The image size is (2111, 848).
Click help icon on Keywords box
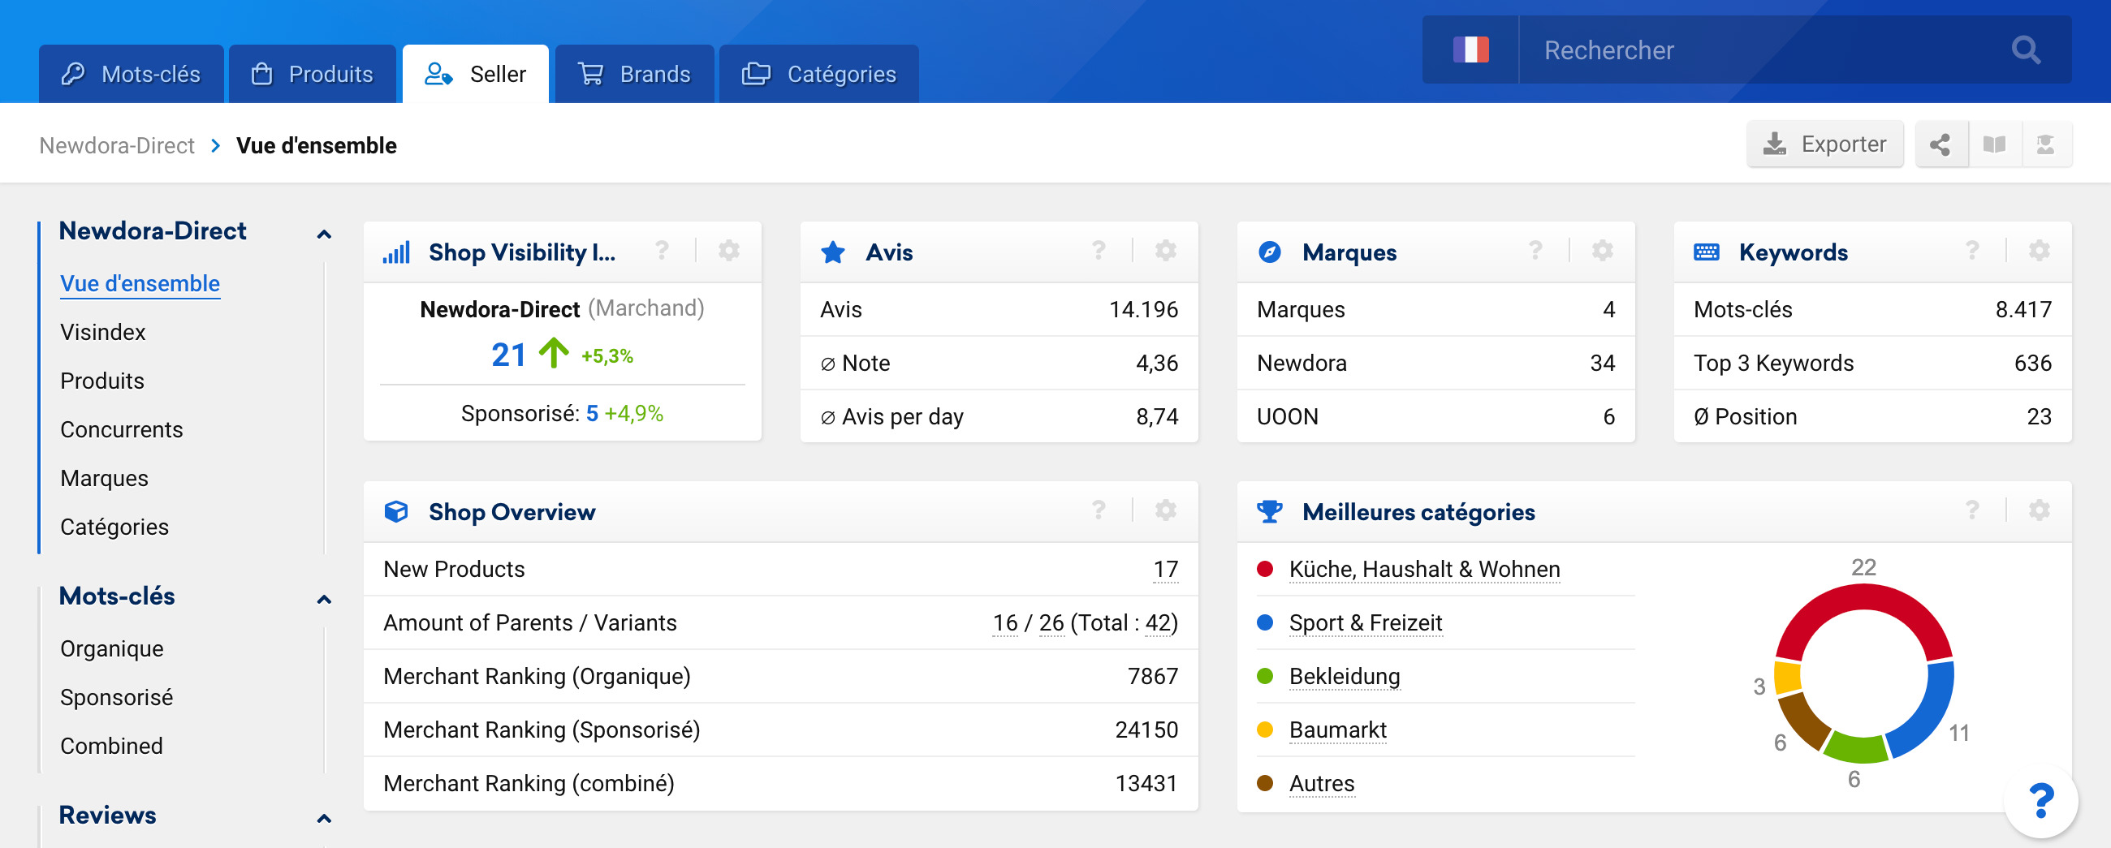[1972, 250]
